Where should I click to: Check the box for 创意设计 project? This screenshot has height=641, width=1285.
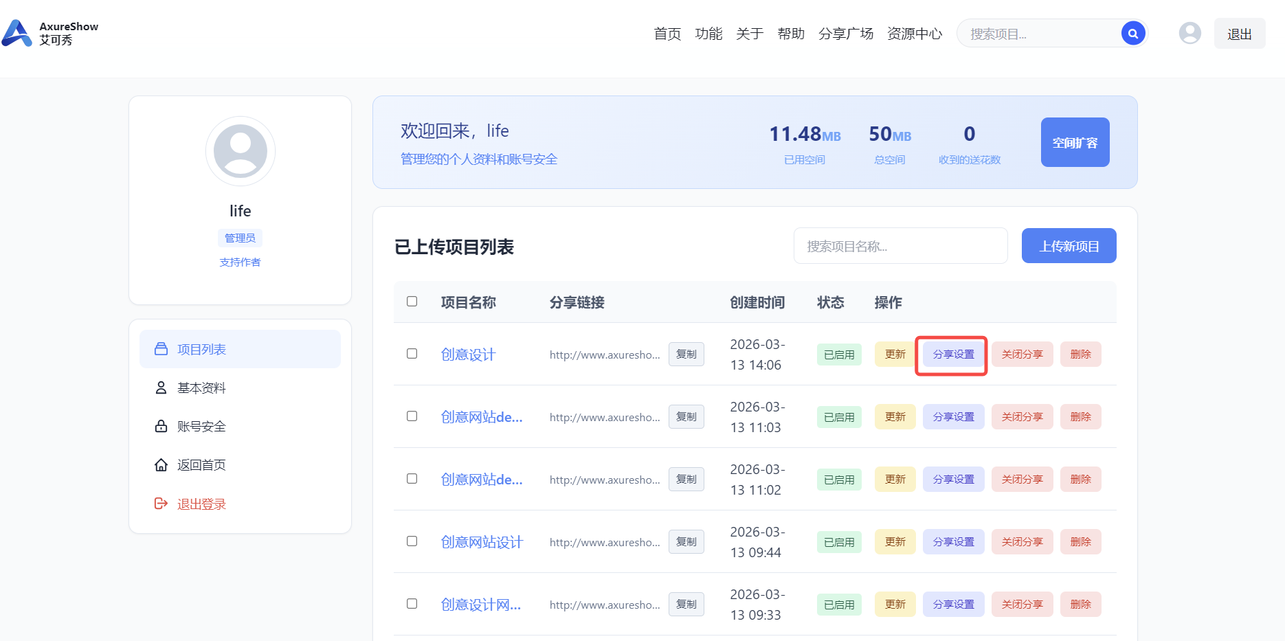coord(412,354)
